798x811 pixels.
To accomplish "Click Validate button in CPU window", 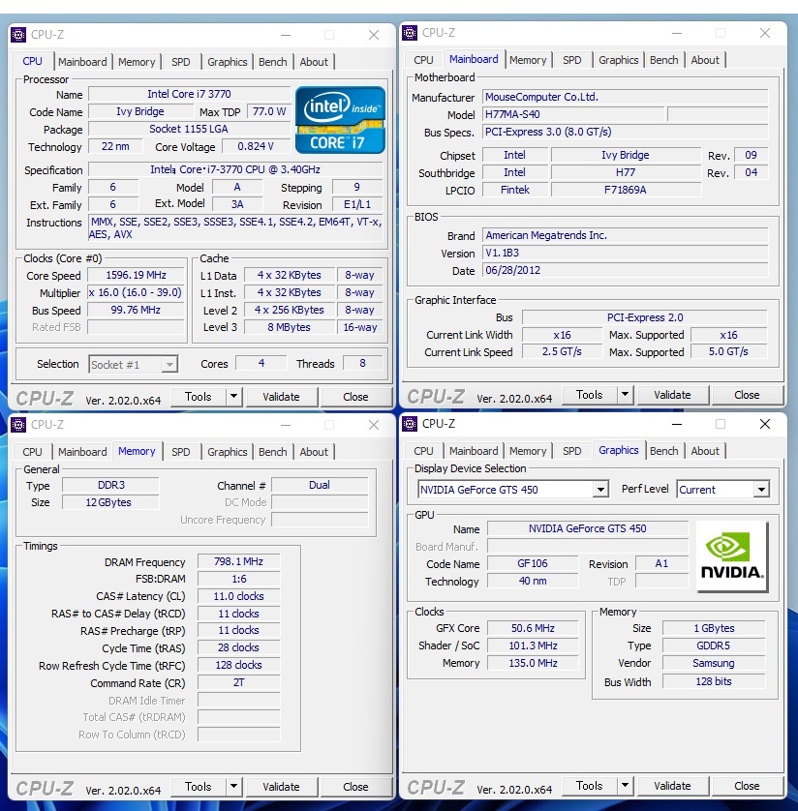I will point(281,397).
